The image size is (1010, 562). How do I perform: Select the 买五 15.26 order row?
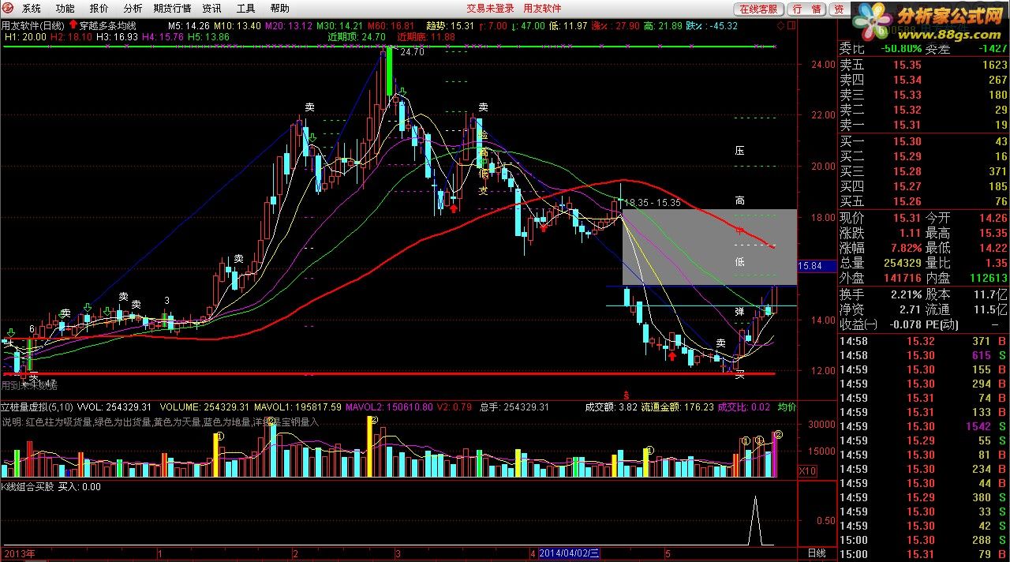[923, 201]
